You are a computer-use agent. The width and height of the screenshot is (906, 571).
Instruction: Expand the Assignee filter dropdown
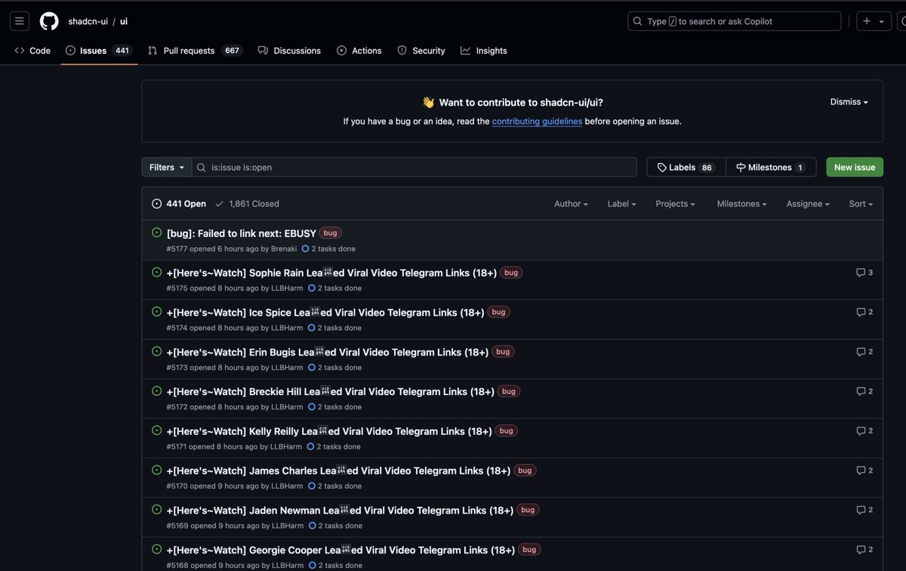pyautogui.click(x=808, y=204)
